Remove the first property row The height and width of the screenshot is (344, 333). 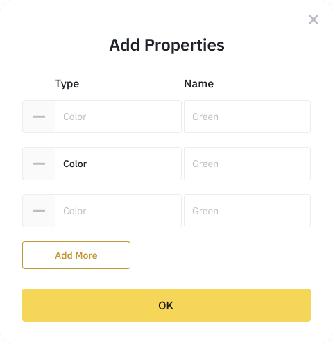point(39,117)
